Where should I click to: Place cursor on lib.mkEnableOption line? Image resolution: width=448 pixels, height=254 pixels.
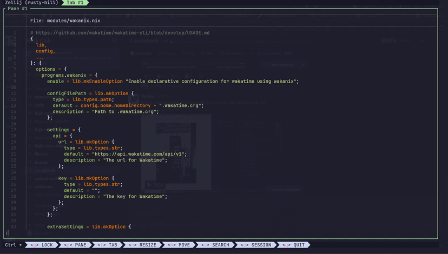[173, 81]
